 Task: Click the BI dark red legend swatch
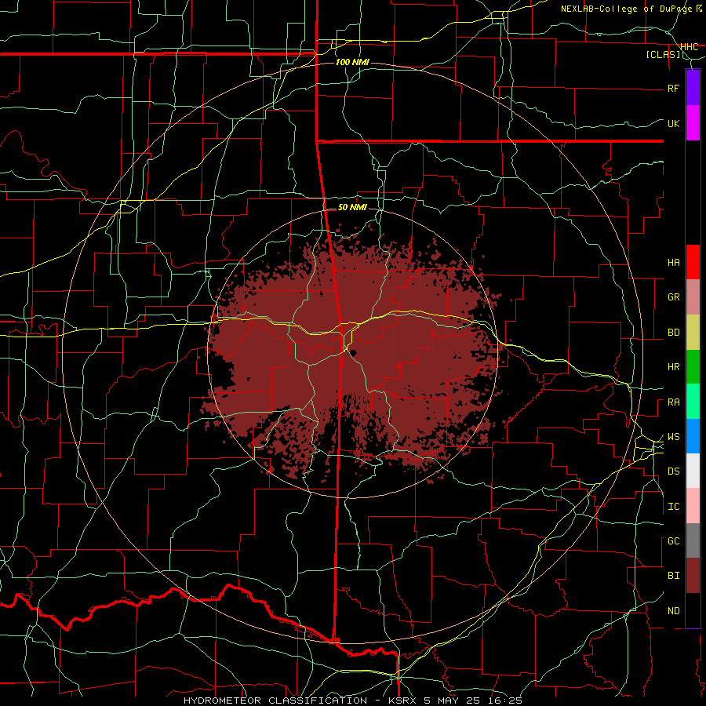(x=693, y=576)
